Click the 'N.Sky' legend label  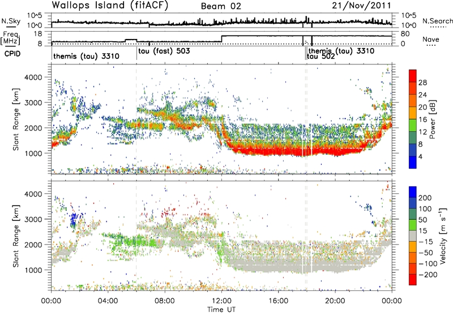11,21
